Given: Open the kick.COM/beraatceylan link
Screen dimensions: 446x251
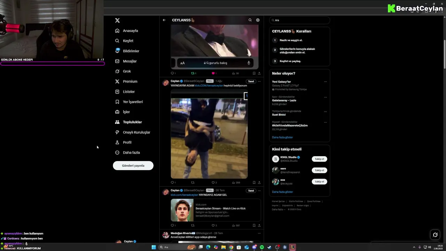Looking at the screenshot, I should pos(209,85).
